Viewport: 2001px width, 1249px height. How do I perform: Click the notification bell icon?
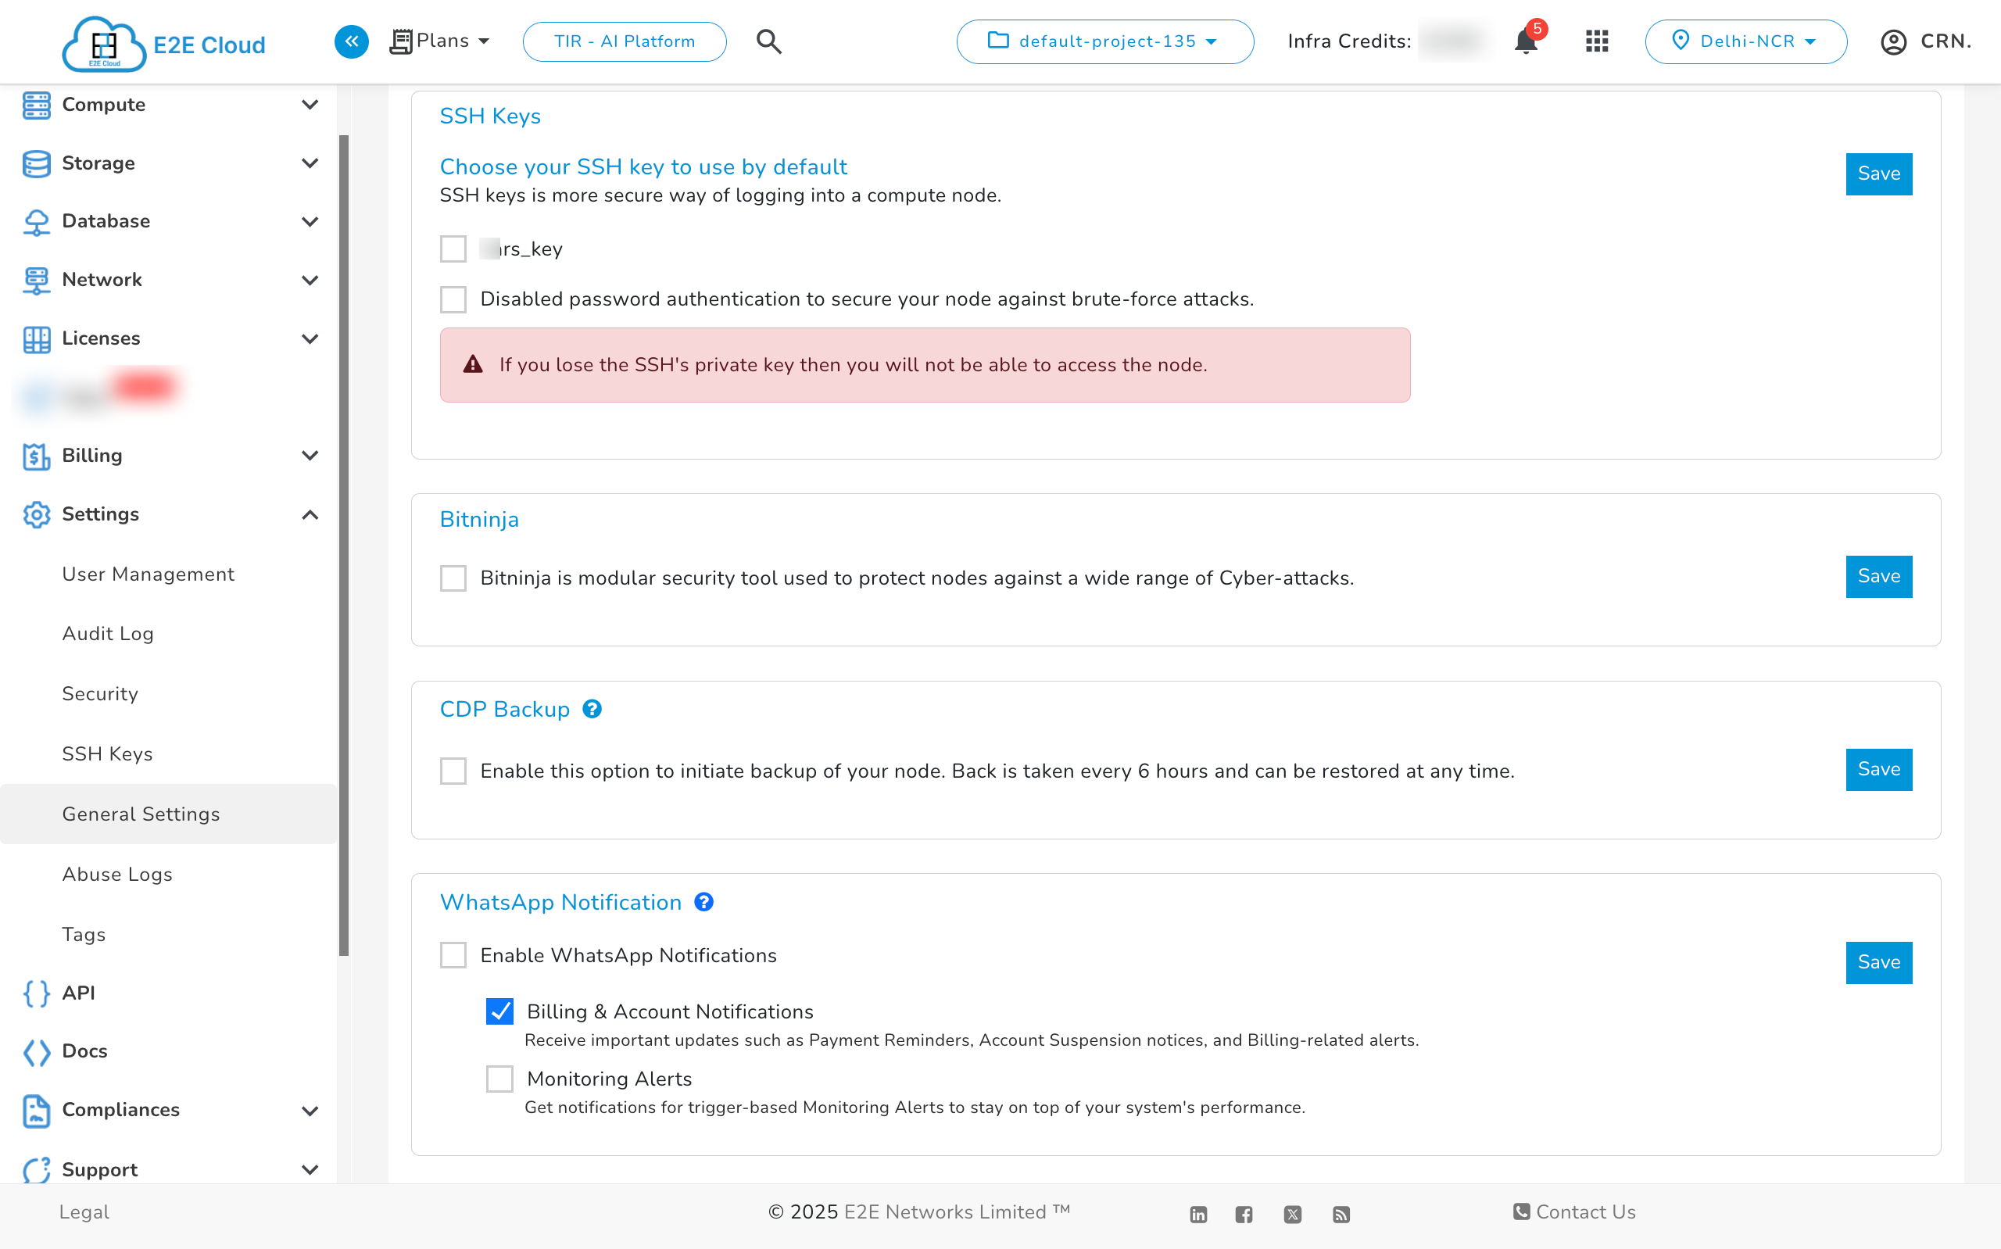click(x=1525, y=41)
